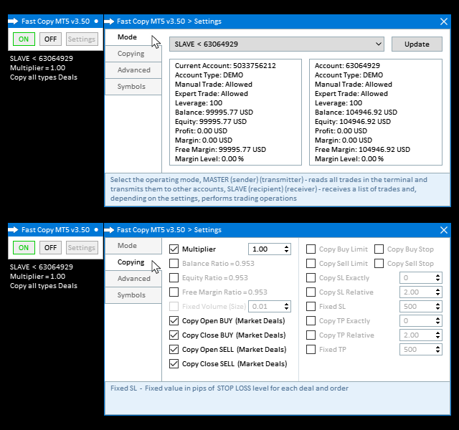Close the top Settings window
This screenshot has width=459, height=430.
coord(444,21)
